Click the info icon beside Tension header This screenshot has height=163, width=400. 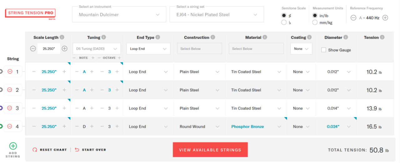point(382,37)
